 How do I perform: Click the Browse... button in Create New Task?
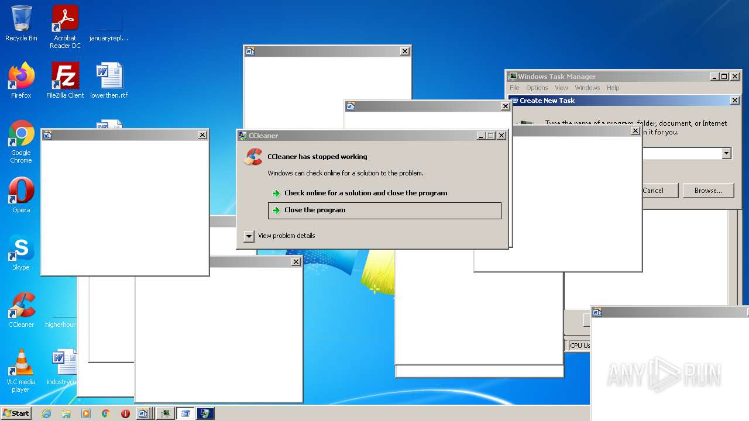tap(709, 191)
